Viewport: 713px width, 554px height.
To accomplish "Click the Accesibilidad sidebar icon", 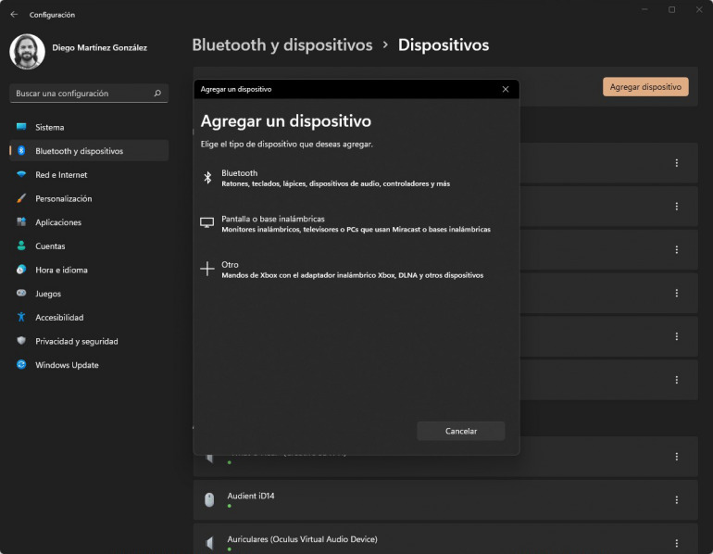I will [x=21, y=318].
